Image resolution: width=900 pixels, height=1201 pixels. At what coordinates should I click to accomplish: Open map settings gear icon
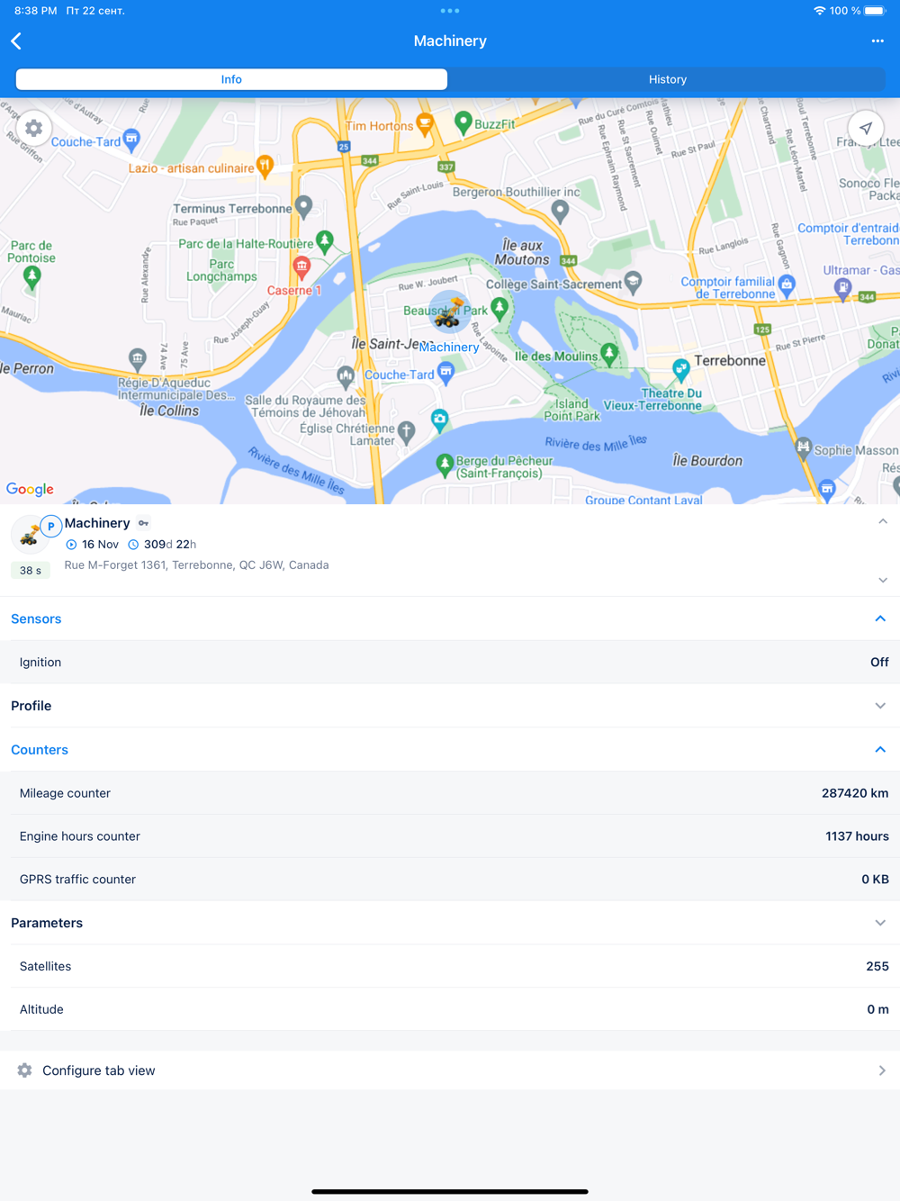33,129
